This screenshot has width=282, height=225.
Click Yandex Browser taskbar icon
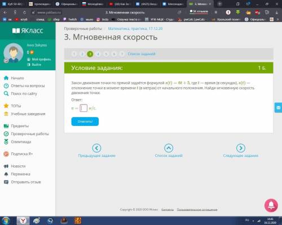coord(23,220)
